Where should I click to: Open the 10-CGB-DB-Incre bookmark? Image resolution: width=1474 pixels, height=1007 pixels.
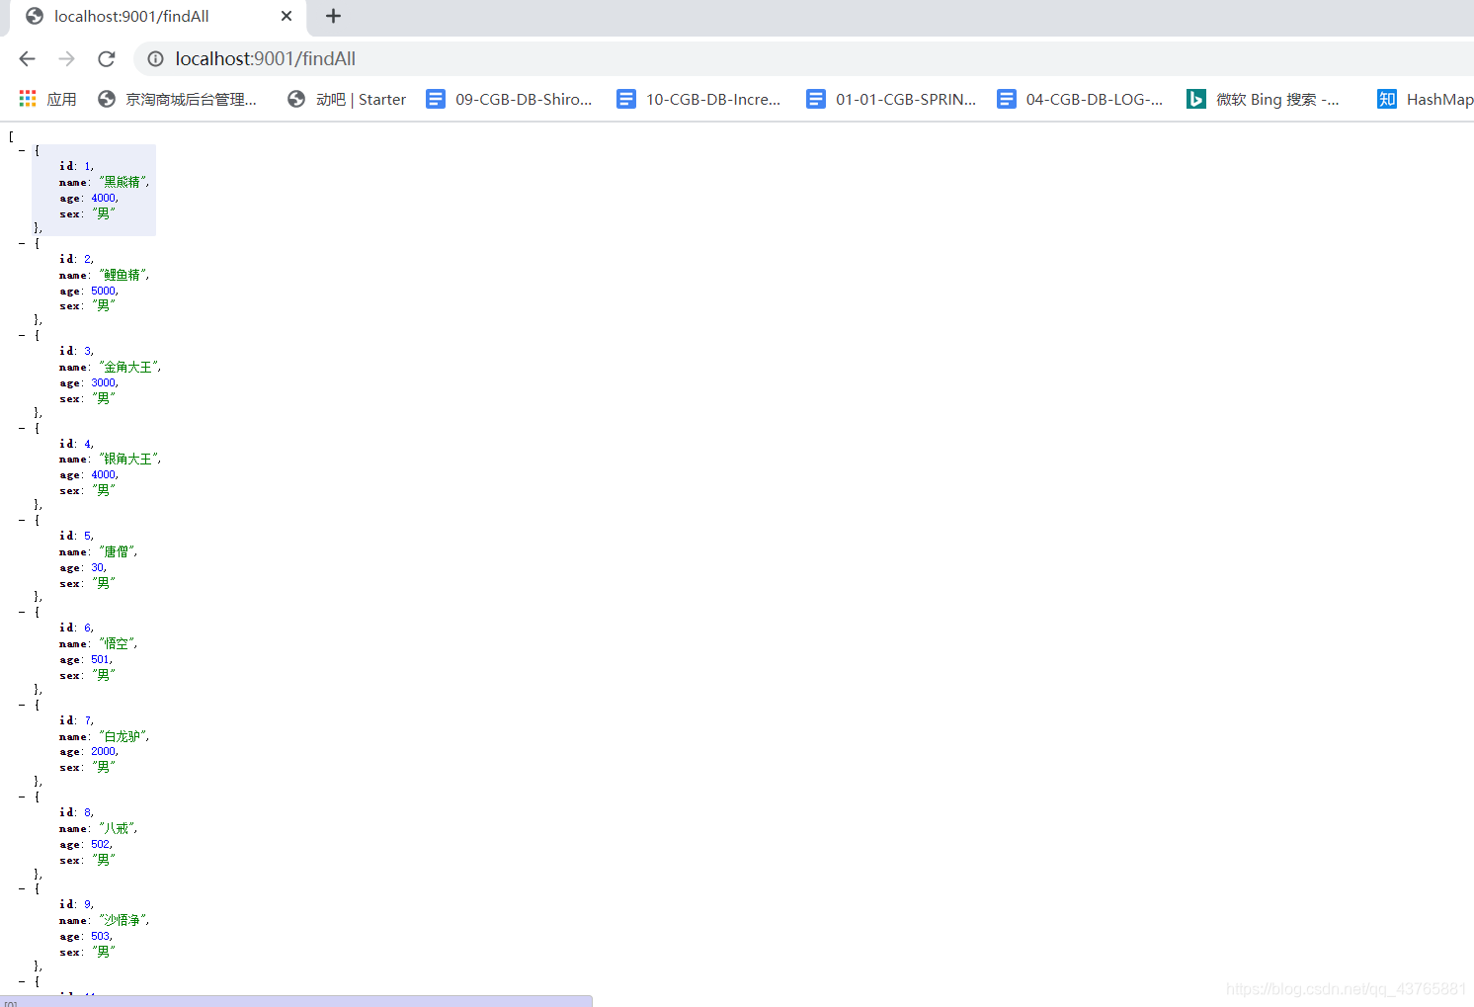pyautogui.click(x=698, y=99)
